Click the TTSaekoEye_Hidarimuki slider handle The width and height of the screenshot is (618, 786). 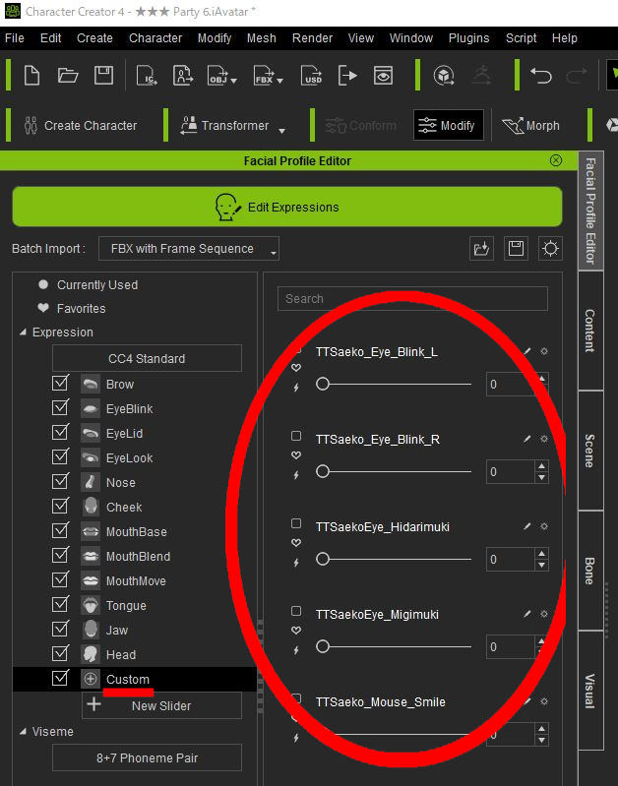click(x=323, y=559)
